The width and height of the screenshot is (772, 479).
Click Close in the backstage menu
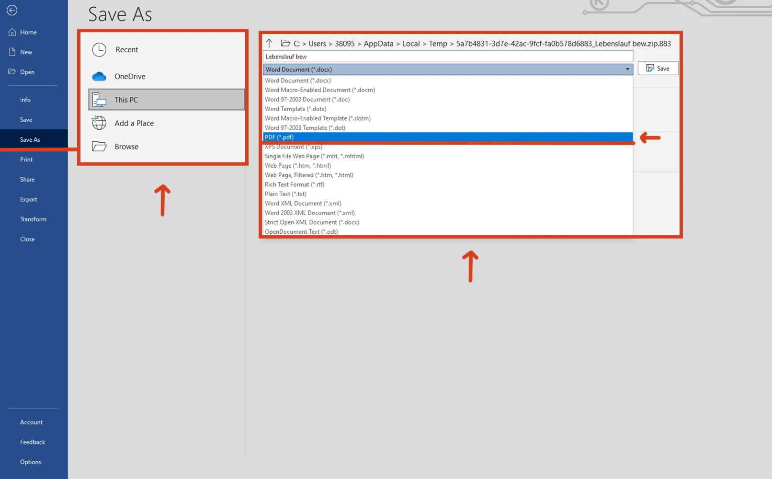click(x=27, y=239)
